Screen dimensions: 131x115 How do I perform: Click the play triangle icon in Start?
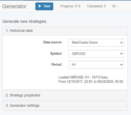point(40,6)
